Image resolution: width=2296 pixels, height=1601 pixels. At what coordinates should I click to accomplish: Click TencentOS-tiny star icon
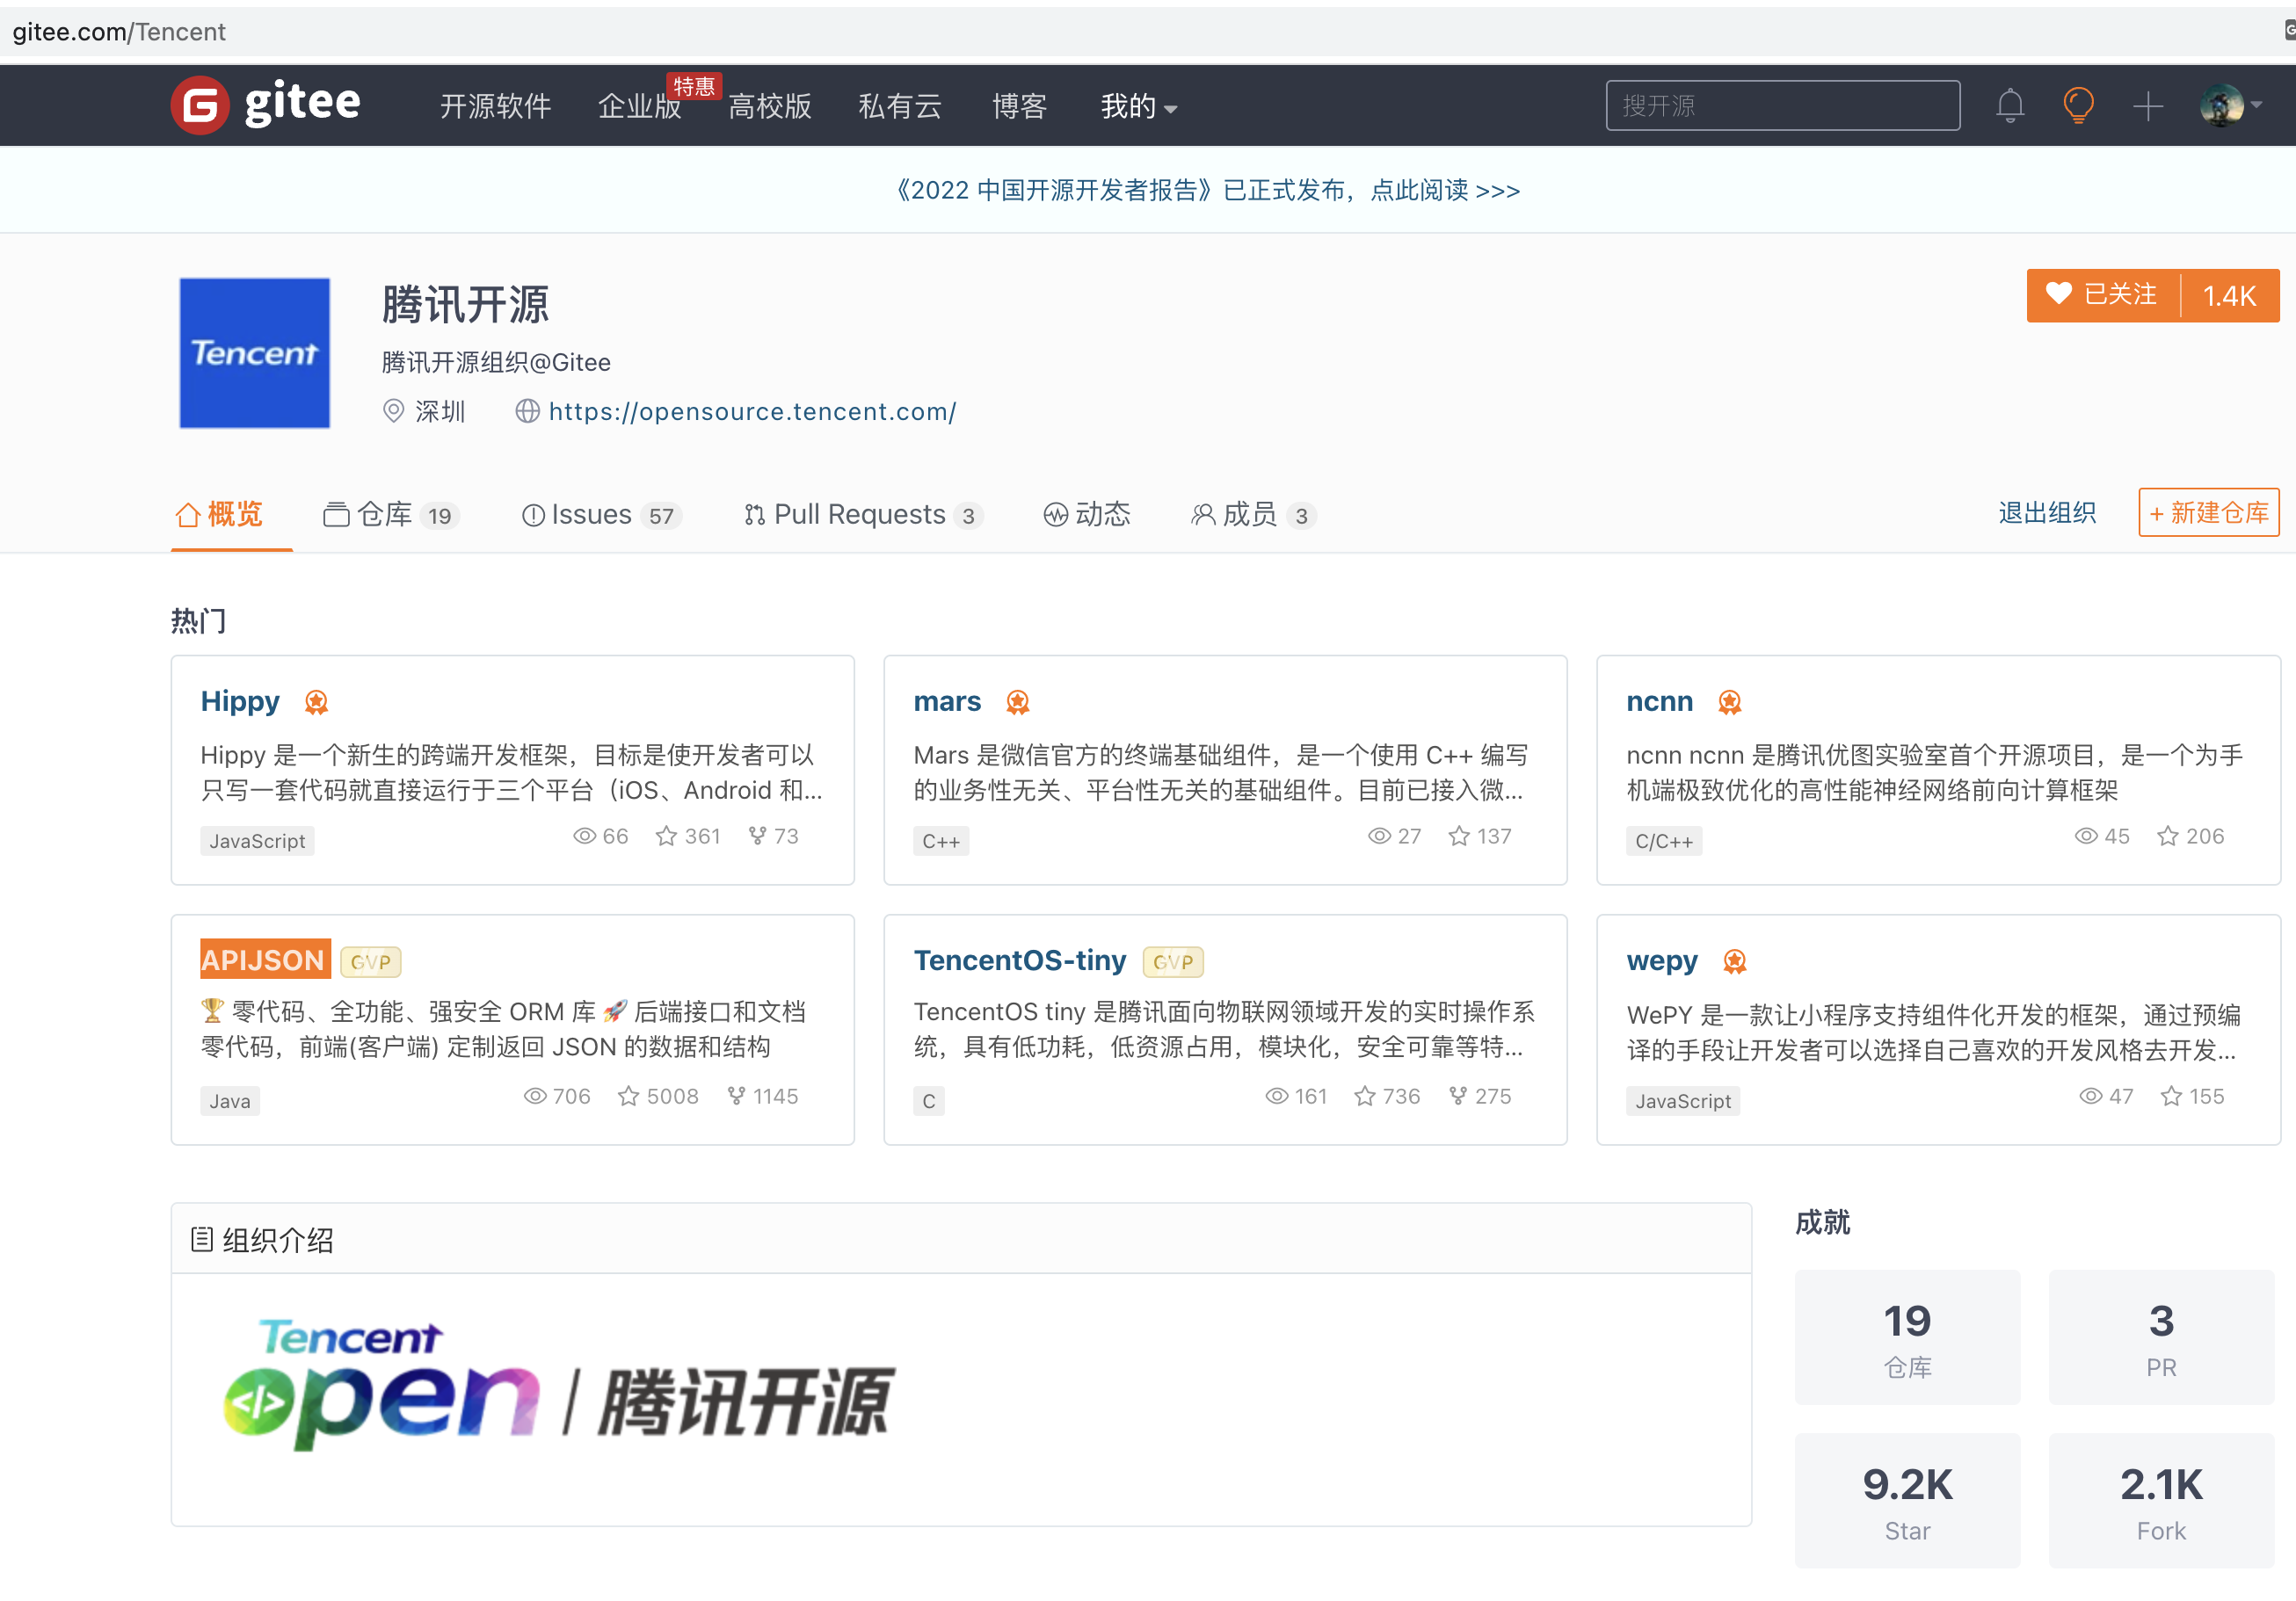1365,1097
